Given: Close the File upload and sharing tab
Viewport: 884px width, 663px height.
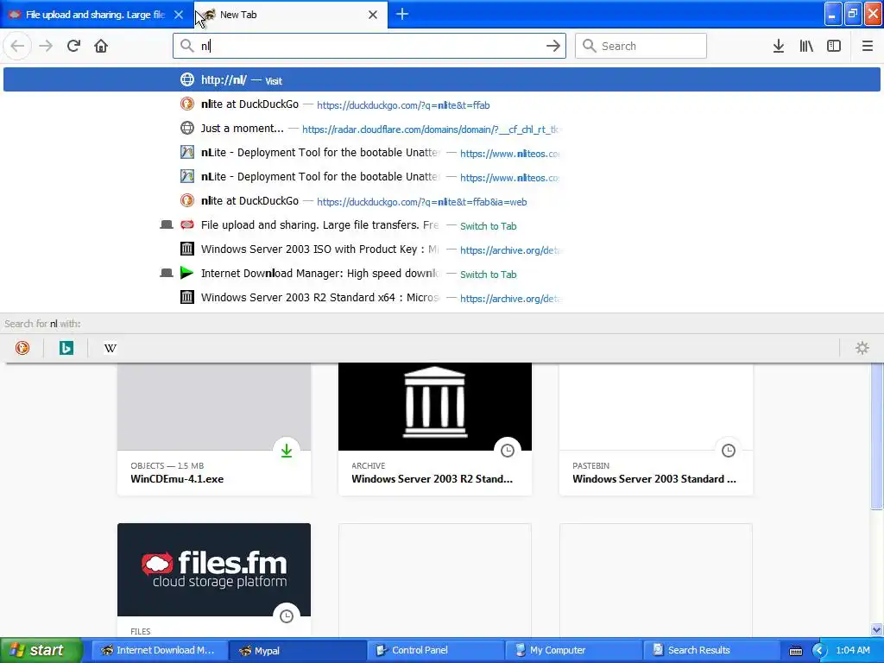Looking at the screenshot, I should pyautogui.click(x=179, y=15).
